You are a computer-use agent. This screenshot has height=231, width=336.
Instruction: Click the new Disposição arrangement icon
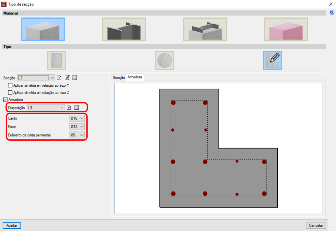tap(69, 107)
